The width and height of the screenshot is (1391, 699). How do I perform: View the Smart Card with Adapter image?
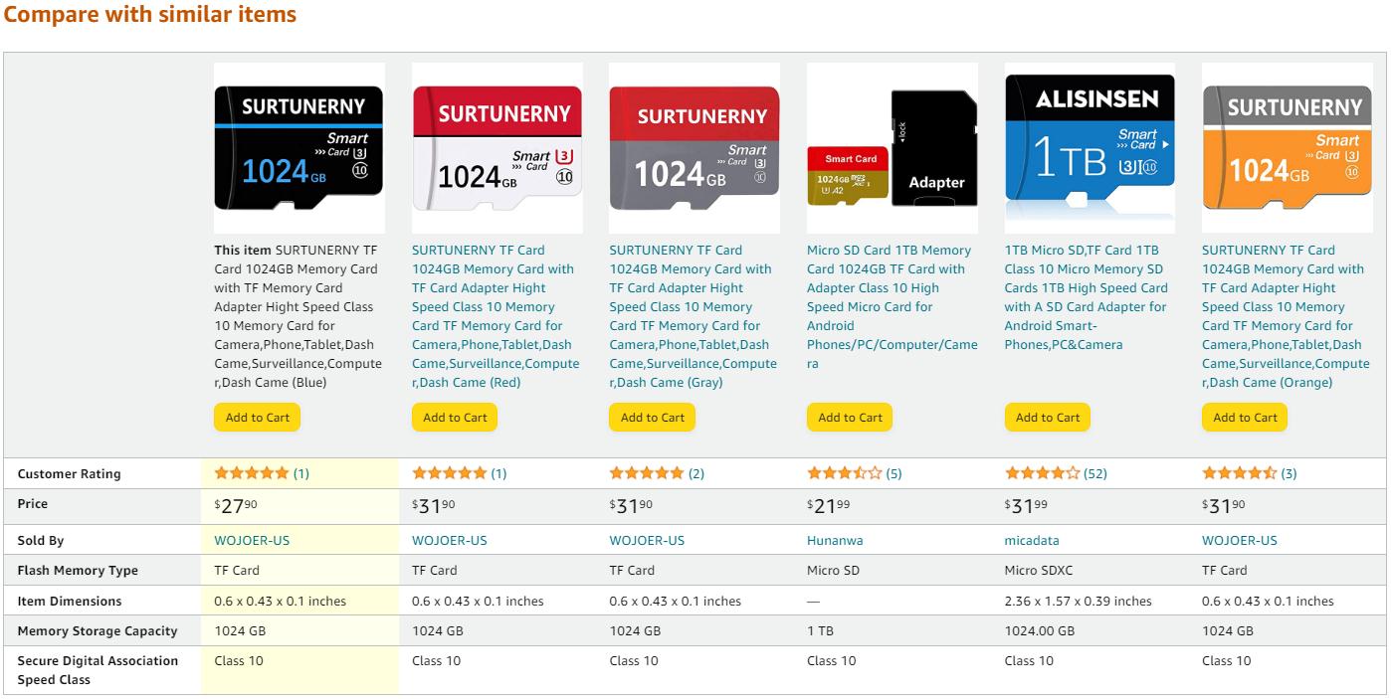coord(892,147)
